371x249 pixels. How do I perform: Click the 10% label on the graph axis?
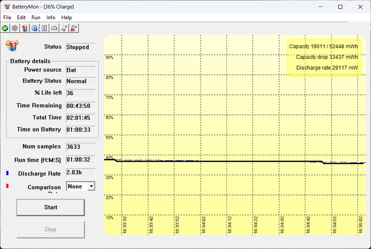[109, 218]
